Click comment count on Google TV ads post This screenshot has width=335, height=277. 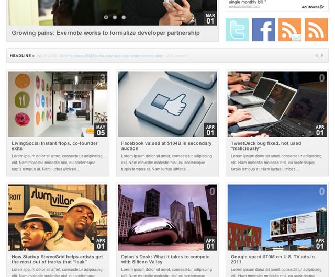(x=322, y=192)
